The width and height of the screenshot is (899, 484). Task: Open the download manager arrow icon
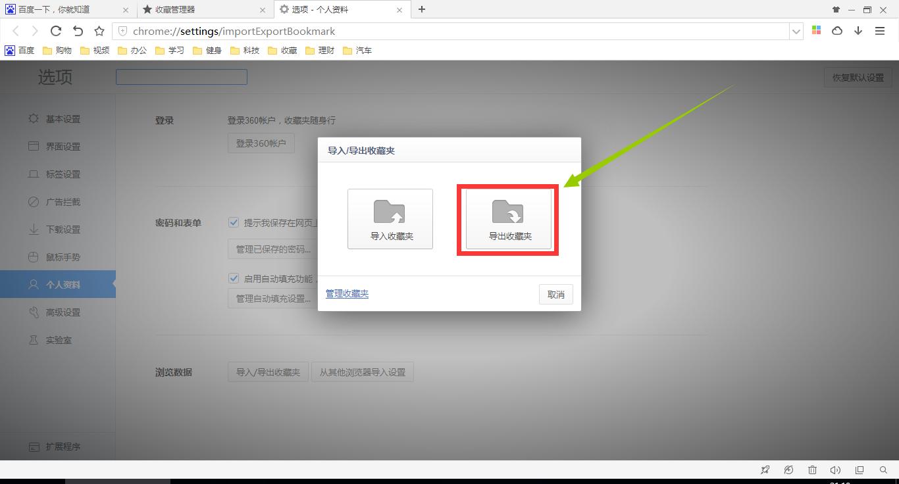[x=858, y=31]
